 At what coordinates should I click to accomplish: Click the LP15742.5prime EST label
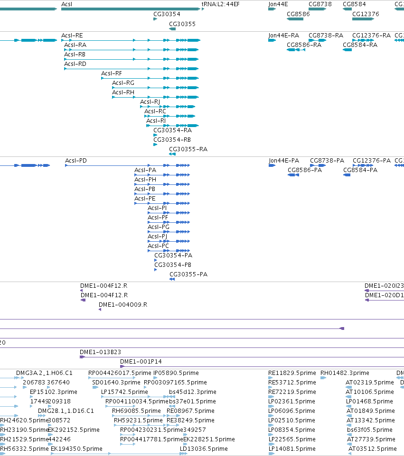[x=124, y=392]
